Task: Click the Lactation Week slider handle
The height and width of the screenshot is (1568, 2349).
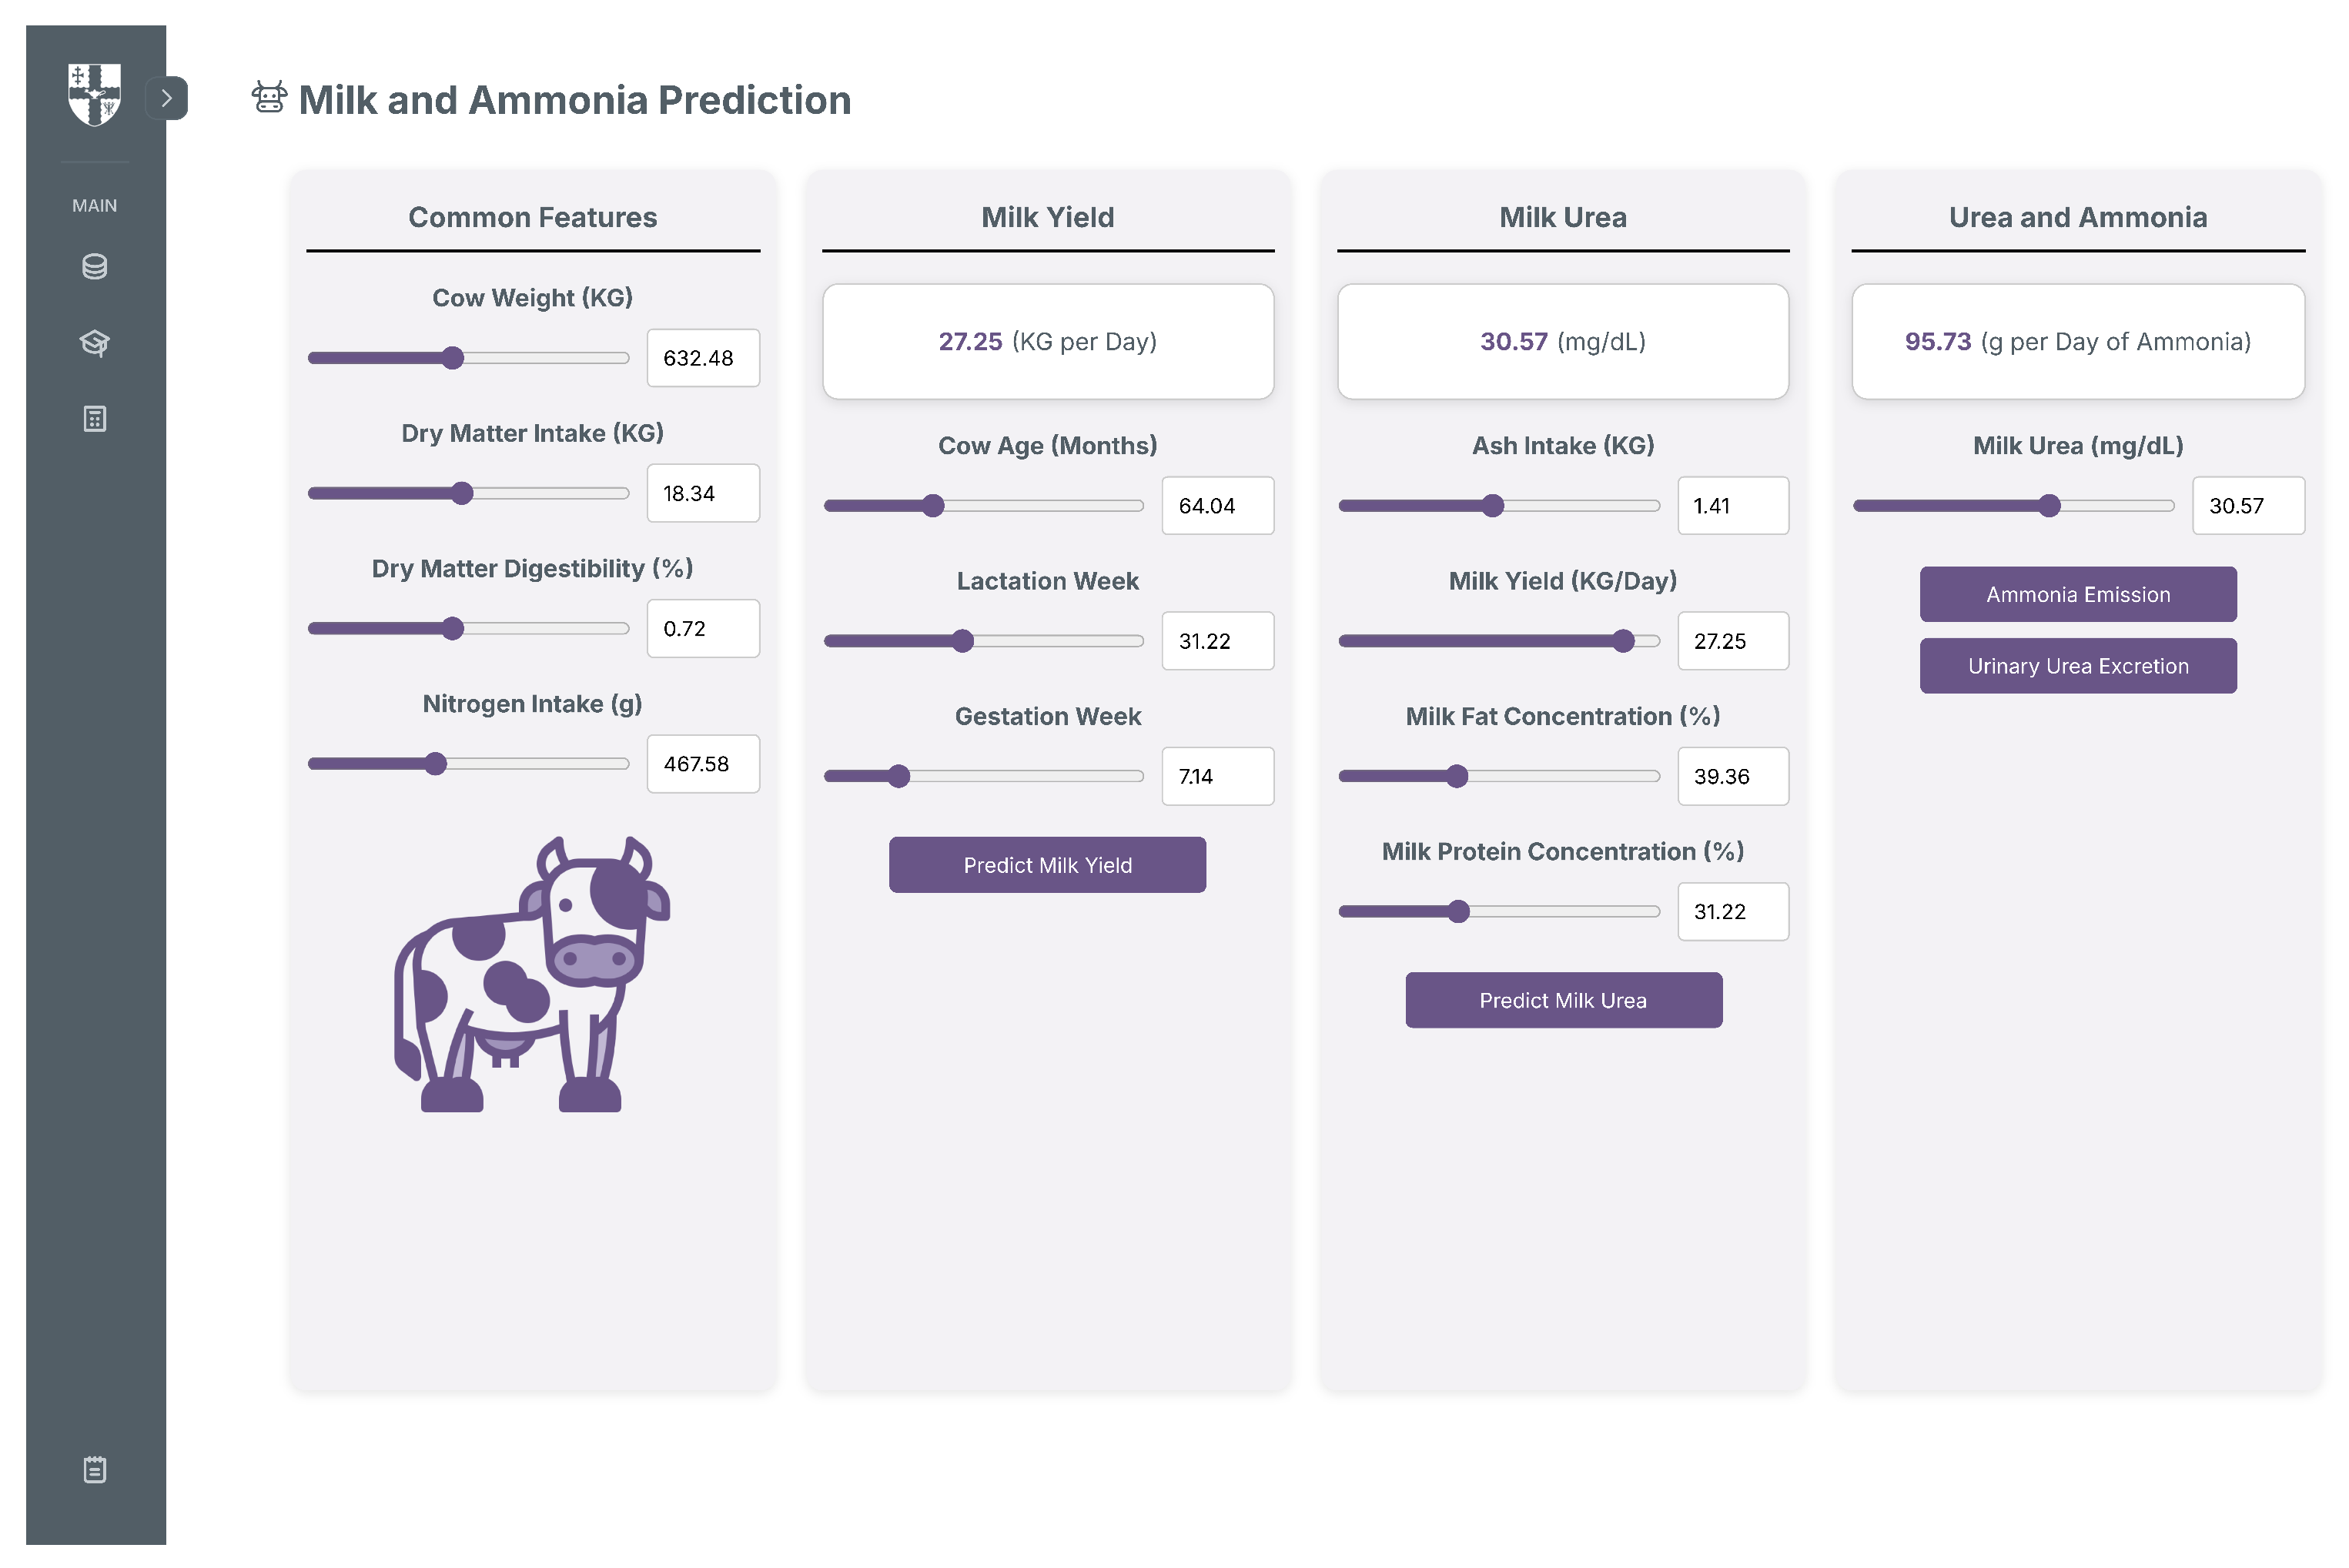Action: coord(962,641)
